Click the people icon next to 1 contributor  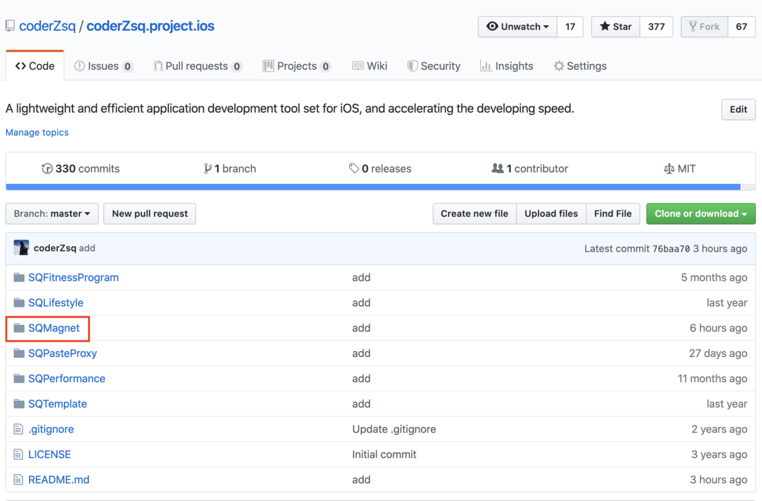click(498, 168)
